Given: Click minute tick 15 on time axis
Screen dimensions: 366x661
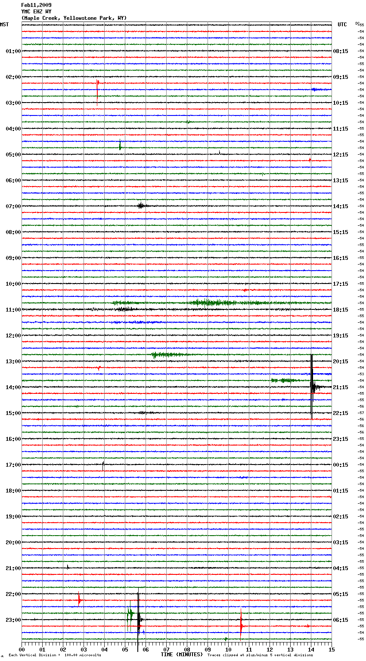Looking at the screenshot, I should pyautogui.click(x=332, y=649).
